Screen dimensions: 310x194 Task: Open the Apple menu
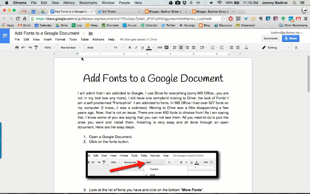click(6, 3)
